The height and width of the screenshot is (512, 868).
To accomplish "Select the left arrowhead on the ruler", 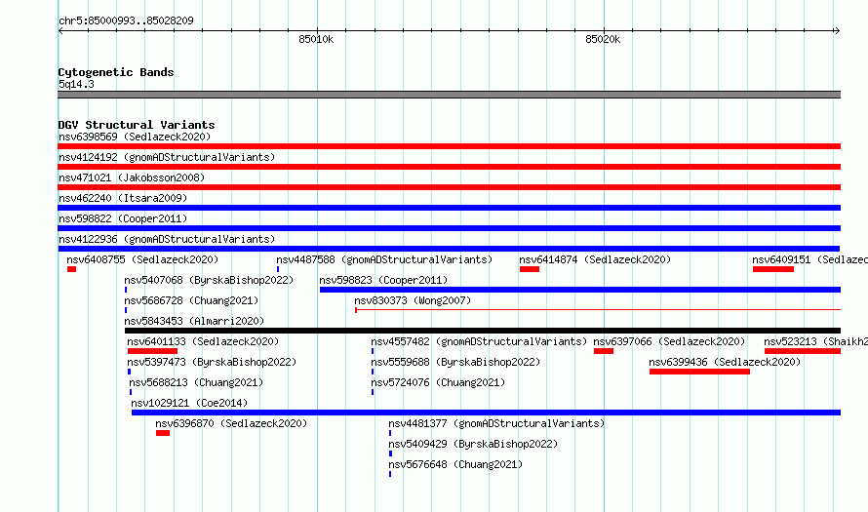I will (60, 31).
